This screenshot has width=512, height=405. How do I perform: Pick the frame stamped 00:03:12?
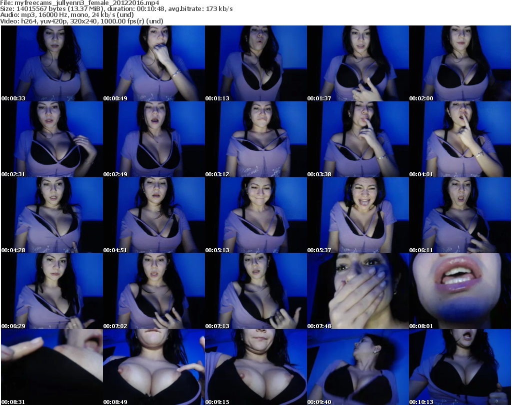coord(256,139)
